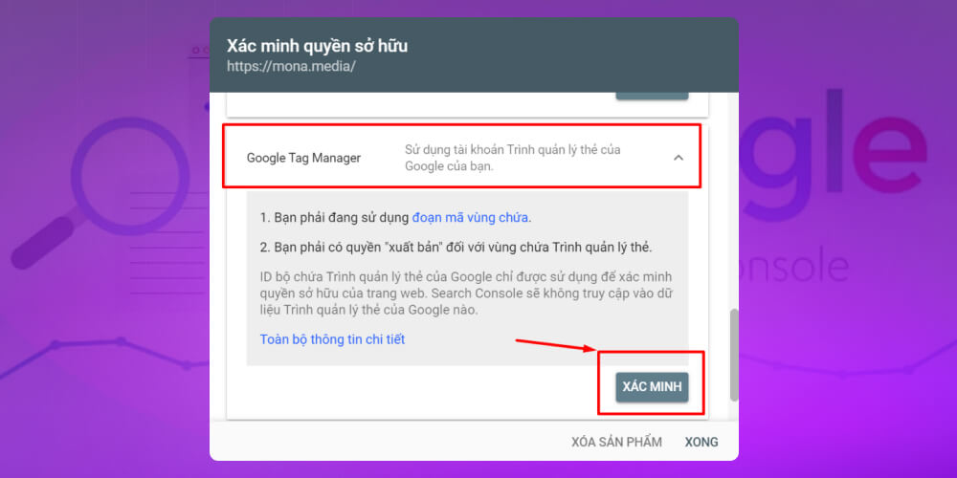This screenshot has height=478, width=957.
Task: Click requirement 2 text about 'xuất bản' permission
Action: pyautogui.click(x=456, y=248)
